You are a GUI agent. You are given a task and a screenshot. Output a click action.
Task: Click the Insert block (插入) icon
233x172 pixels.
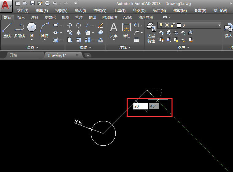pos(228,30)
